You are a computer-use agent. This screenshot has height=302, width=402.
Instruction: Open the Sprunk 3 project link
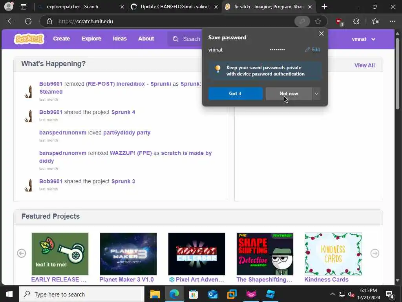[x=123, y=181]
